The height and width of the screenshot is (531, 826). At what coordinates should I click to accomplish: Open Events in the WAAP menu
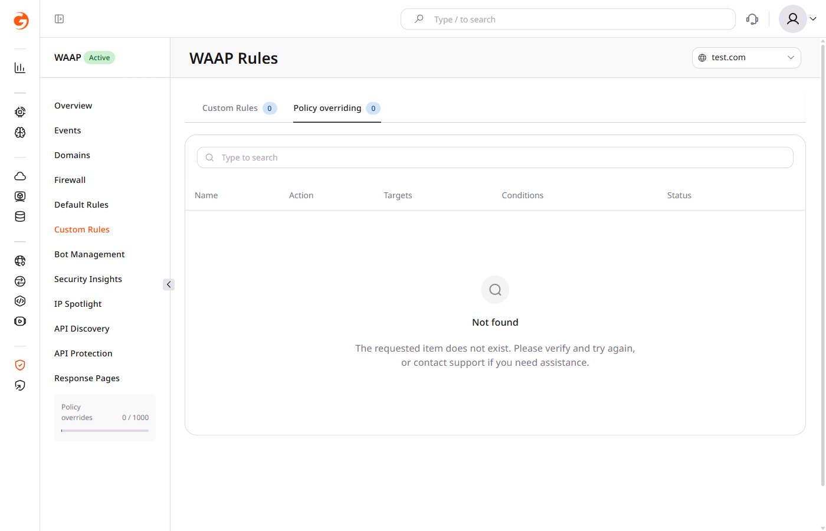[x=68, y=130]
